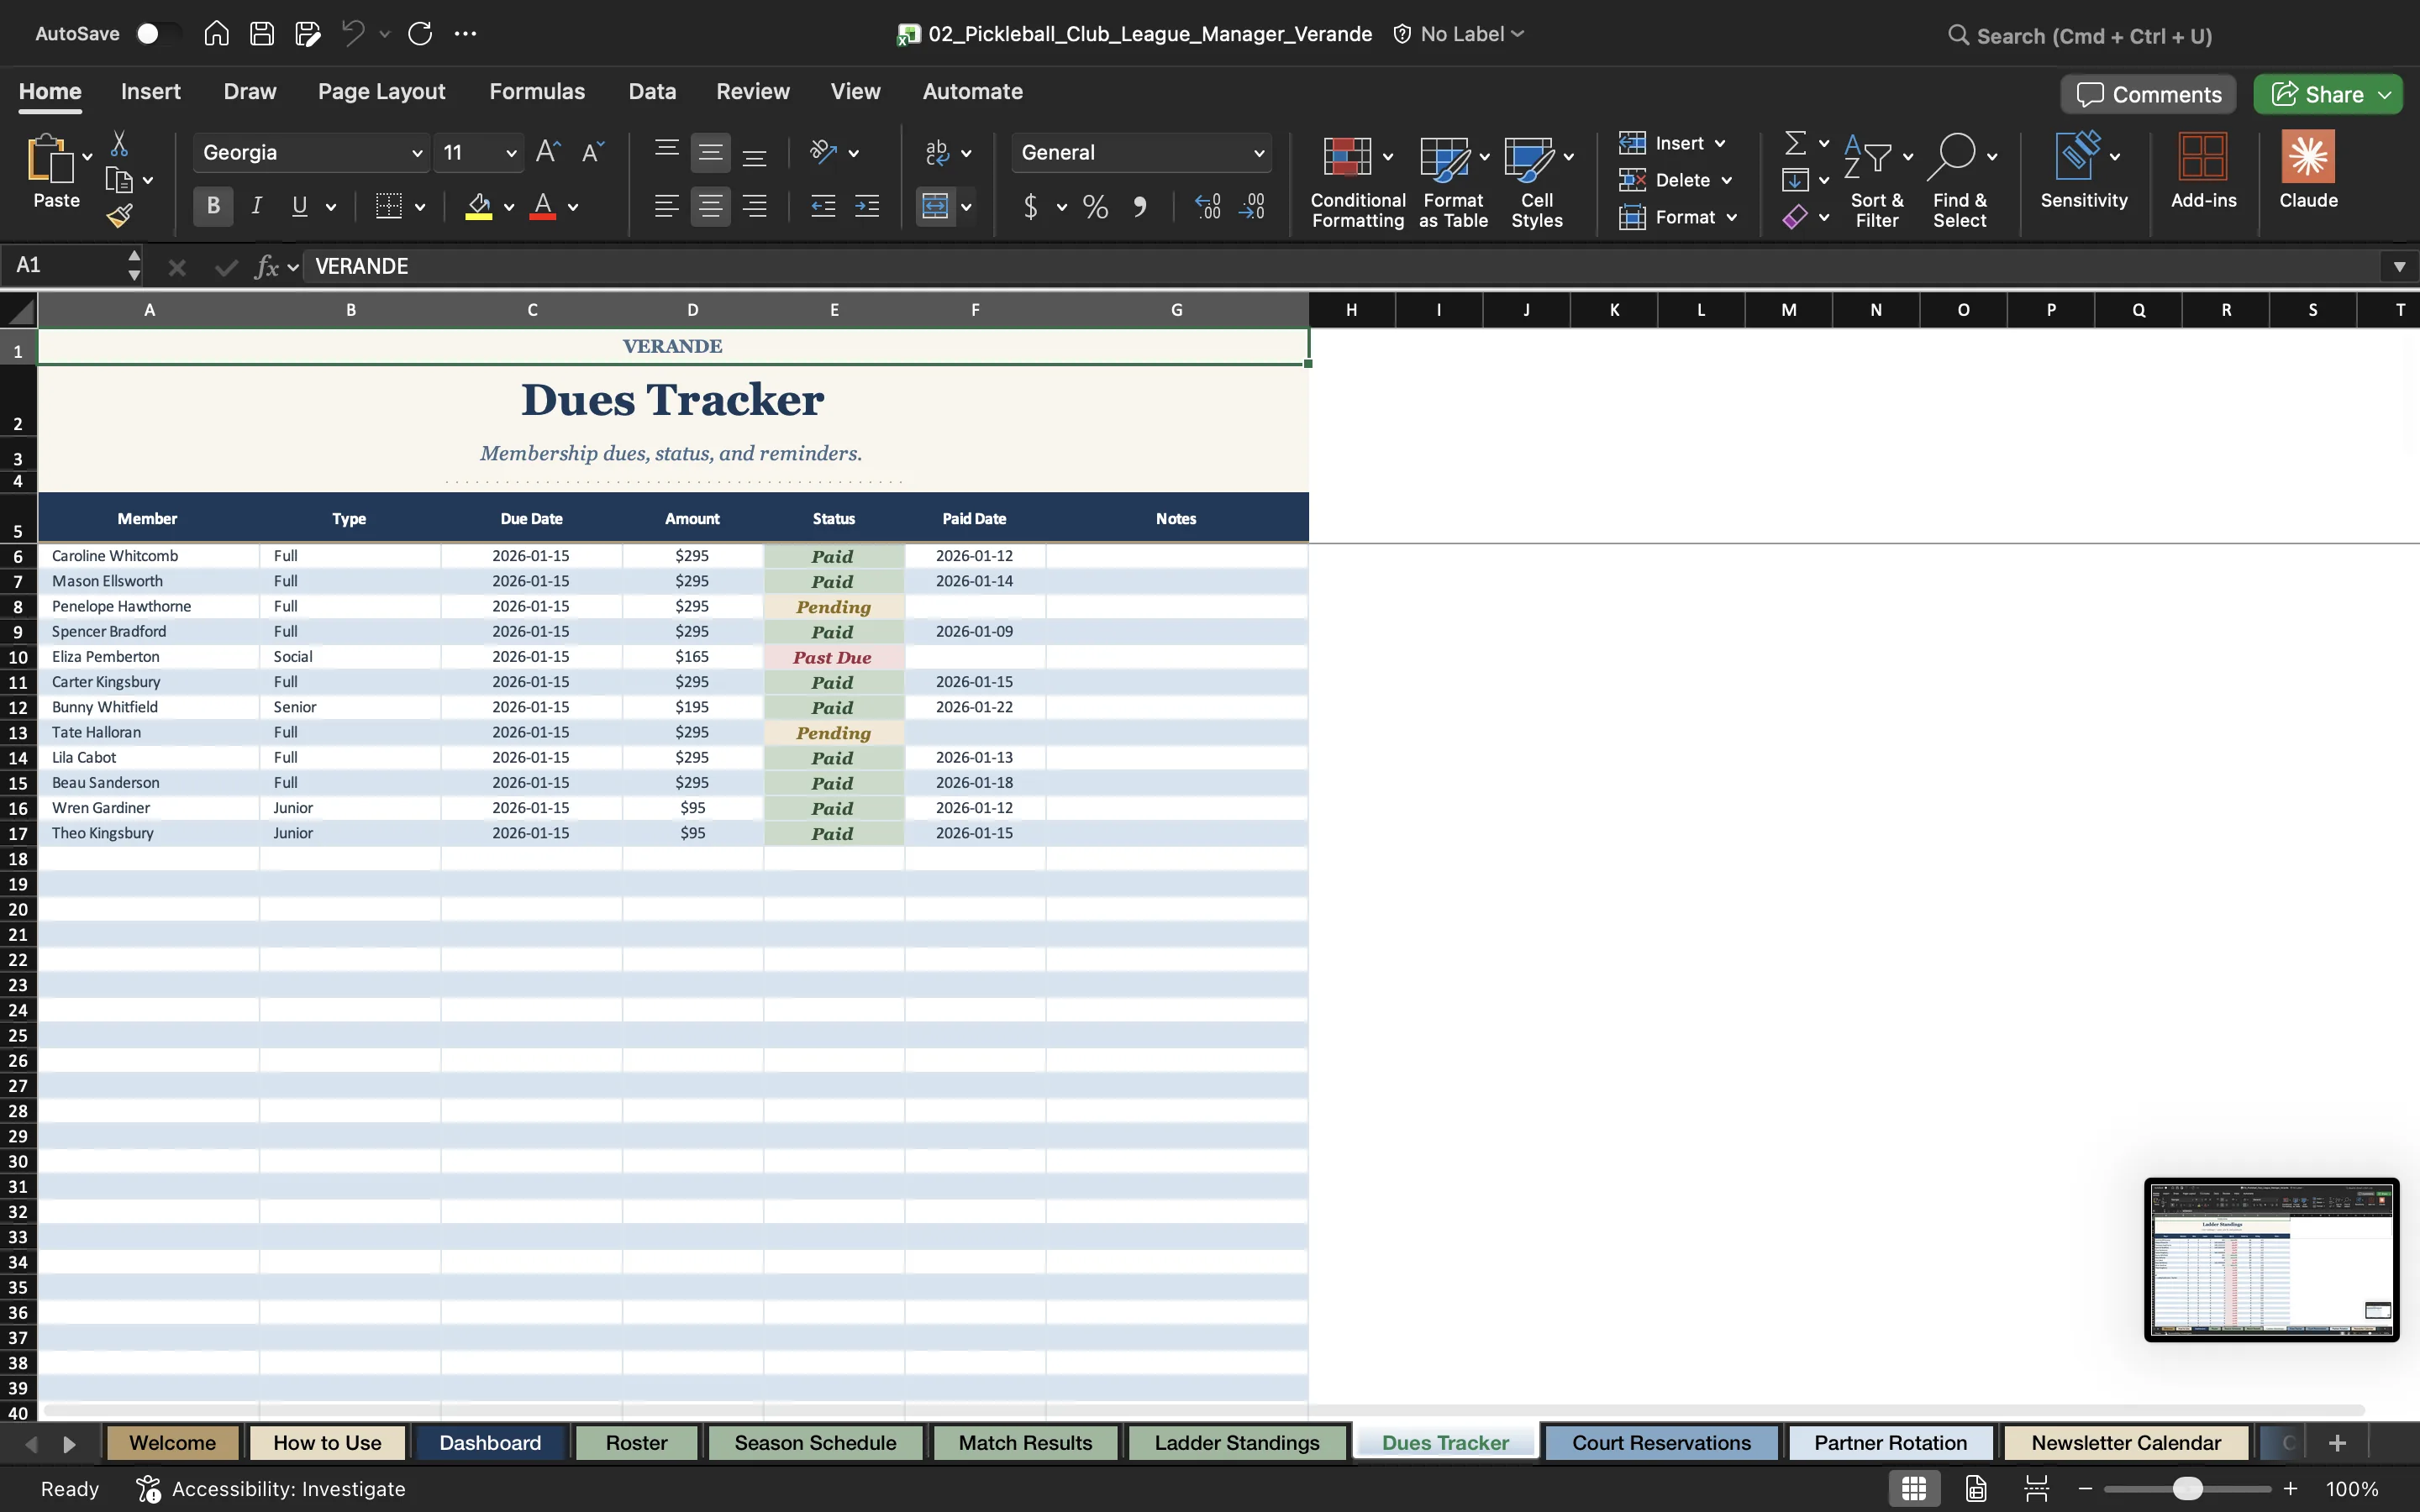Click Increase Decimal icon
The image size is (2420, 1512).
(x=1208, y=207)
